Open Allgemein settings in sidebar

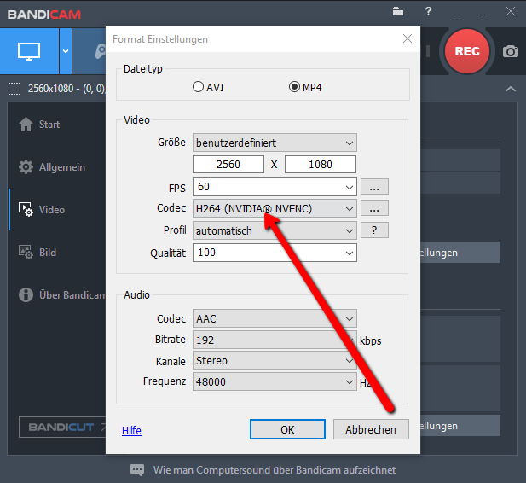click(61, 167)
